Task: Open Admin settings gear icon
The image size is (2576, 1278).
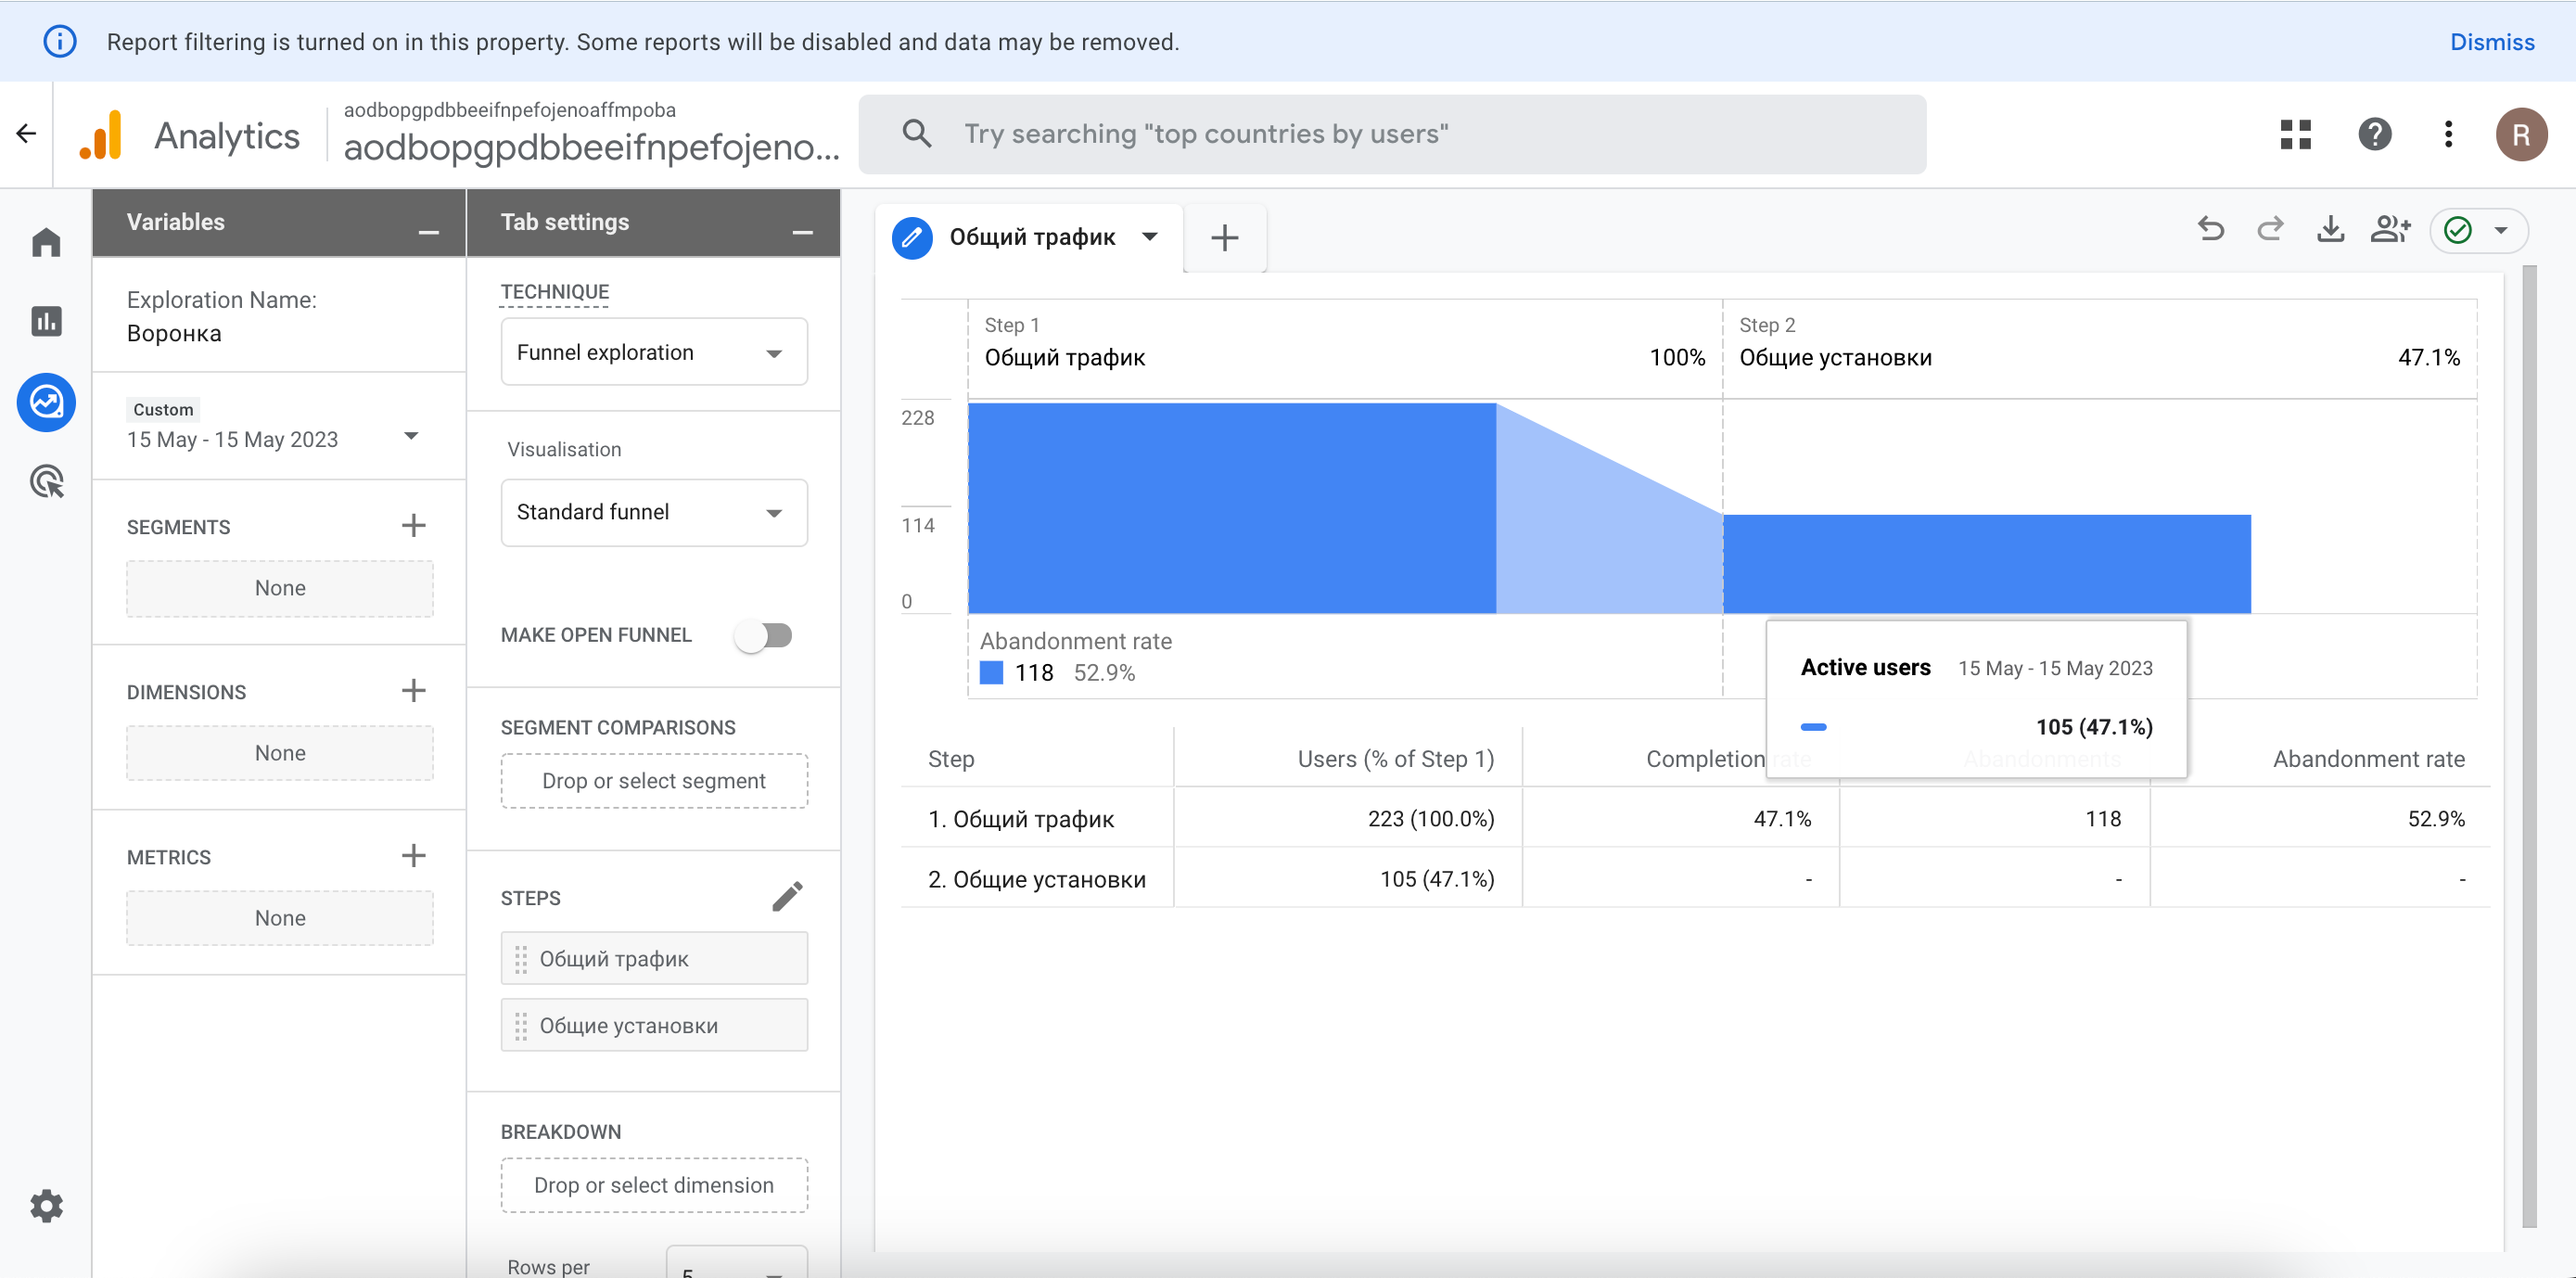Action: [46, 1206]
